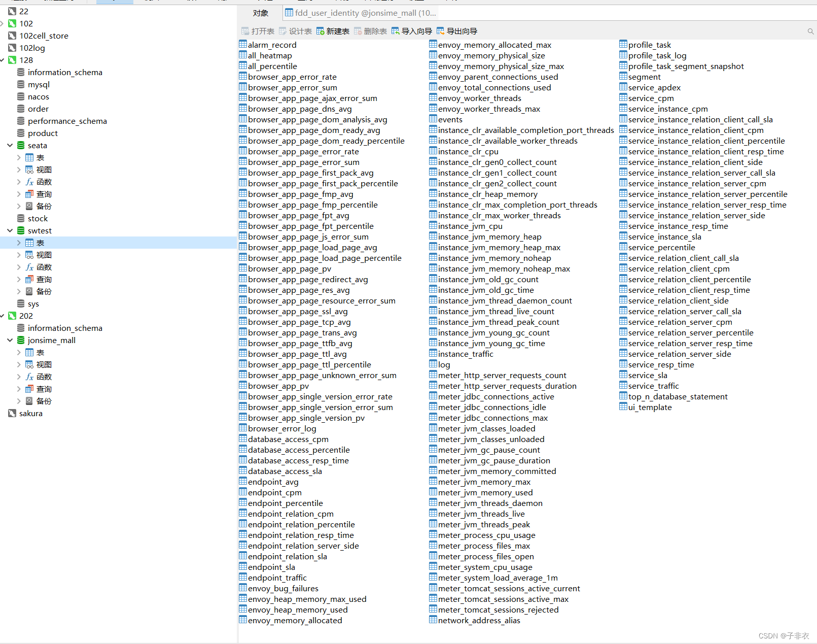Select the sakura connection icon

(x=12, y=413)
